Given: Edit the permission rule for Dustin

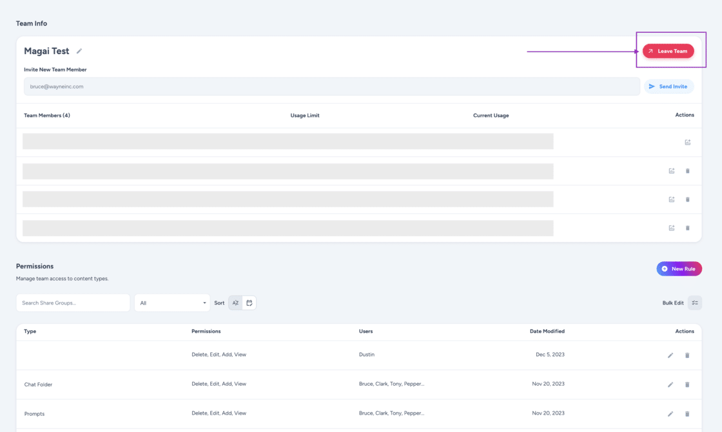Looking at the screenshot, I should (670, 355).
